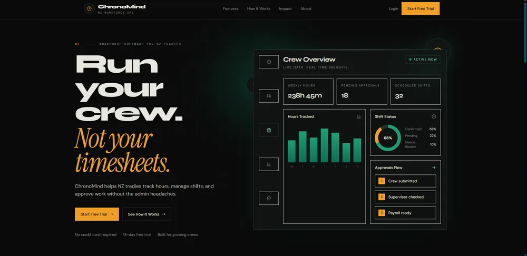The width and height of the screenshot is (527, 256).
Task: Click step 2 badge beside Supervisor checked
Action: [x=382, y=197]
